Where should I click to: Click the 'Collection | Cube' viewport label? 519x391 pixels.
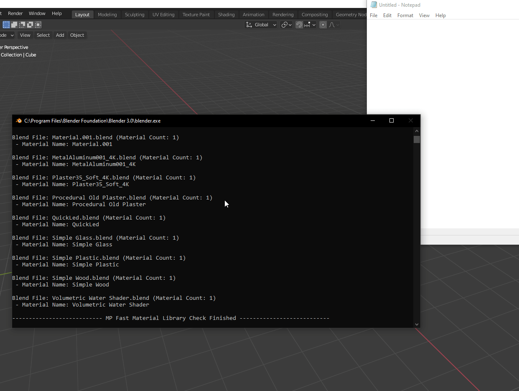[18, 55]
